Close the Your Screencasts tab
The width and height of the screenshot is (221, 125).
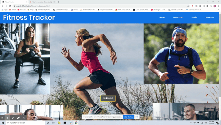pos(54,2)
